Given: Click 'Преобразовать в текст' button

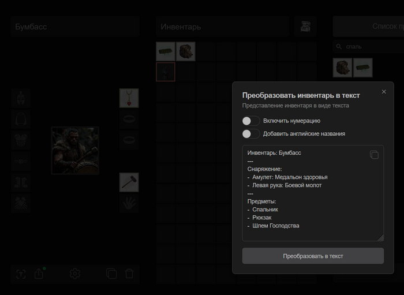Looking at the screenshot, I should click(313, 256).
